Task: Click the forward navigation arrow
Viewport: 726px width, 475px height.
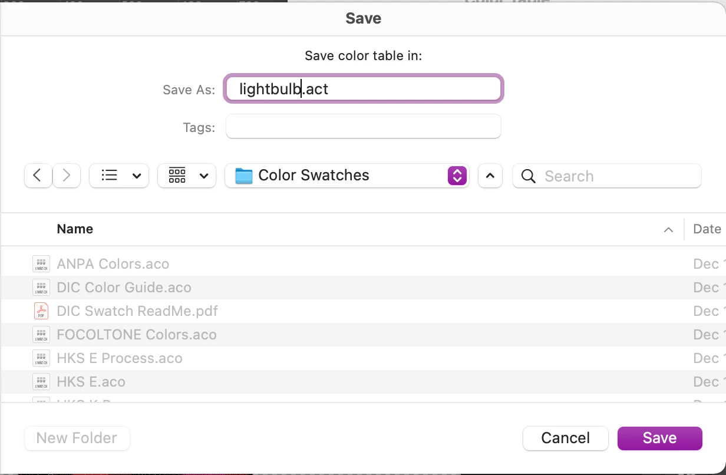Action: pos(67,176)
